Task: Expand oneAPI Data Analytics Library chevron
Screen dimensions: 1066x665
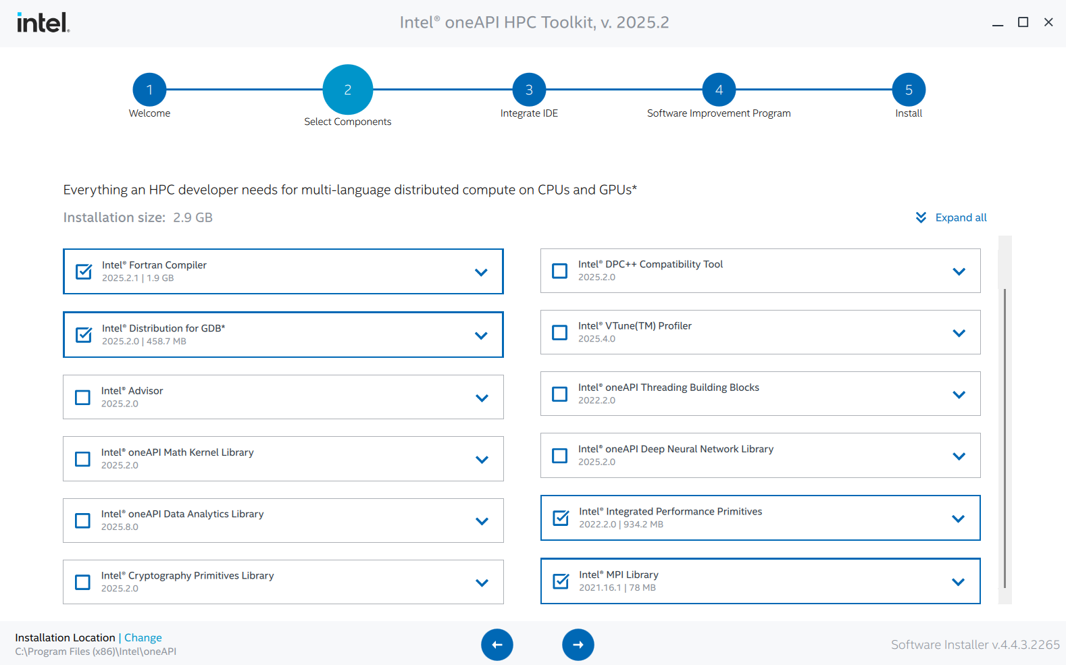Action: 482,521
